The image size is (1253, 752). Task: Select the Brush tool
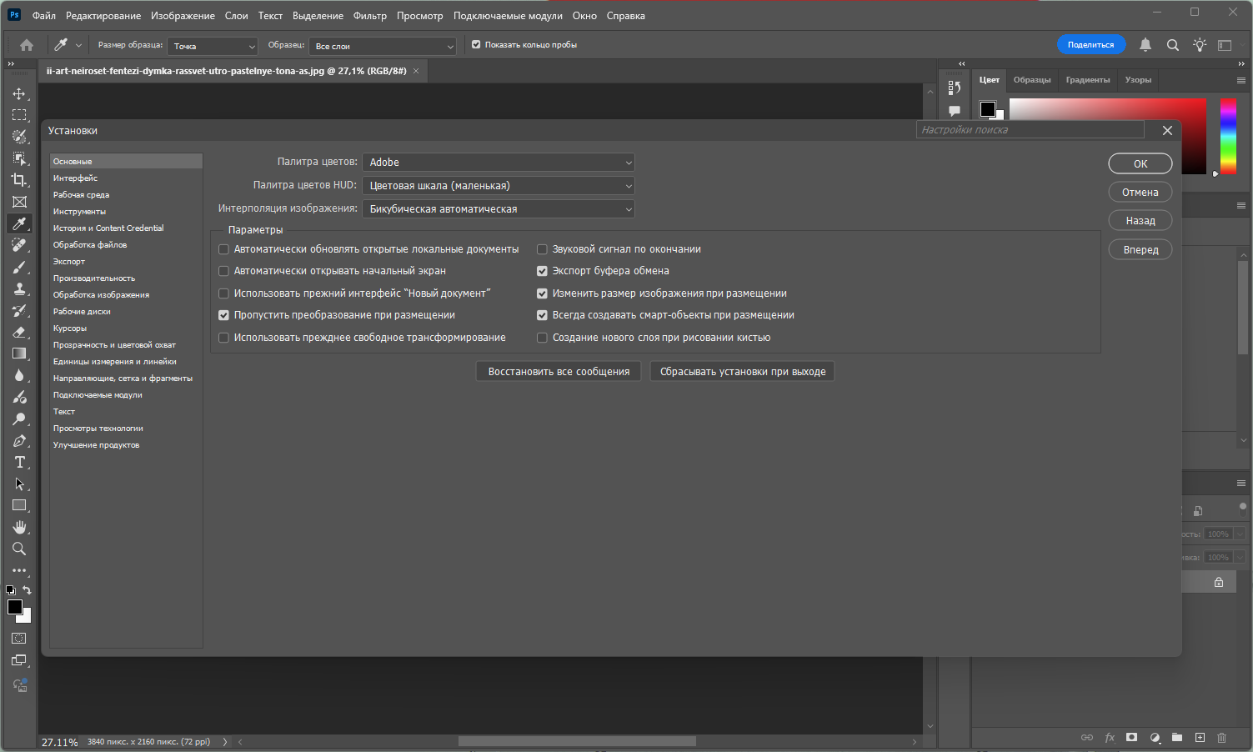pyautogui.click(x=19, y=267)
